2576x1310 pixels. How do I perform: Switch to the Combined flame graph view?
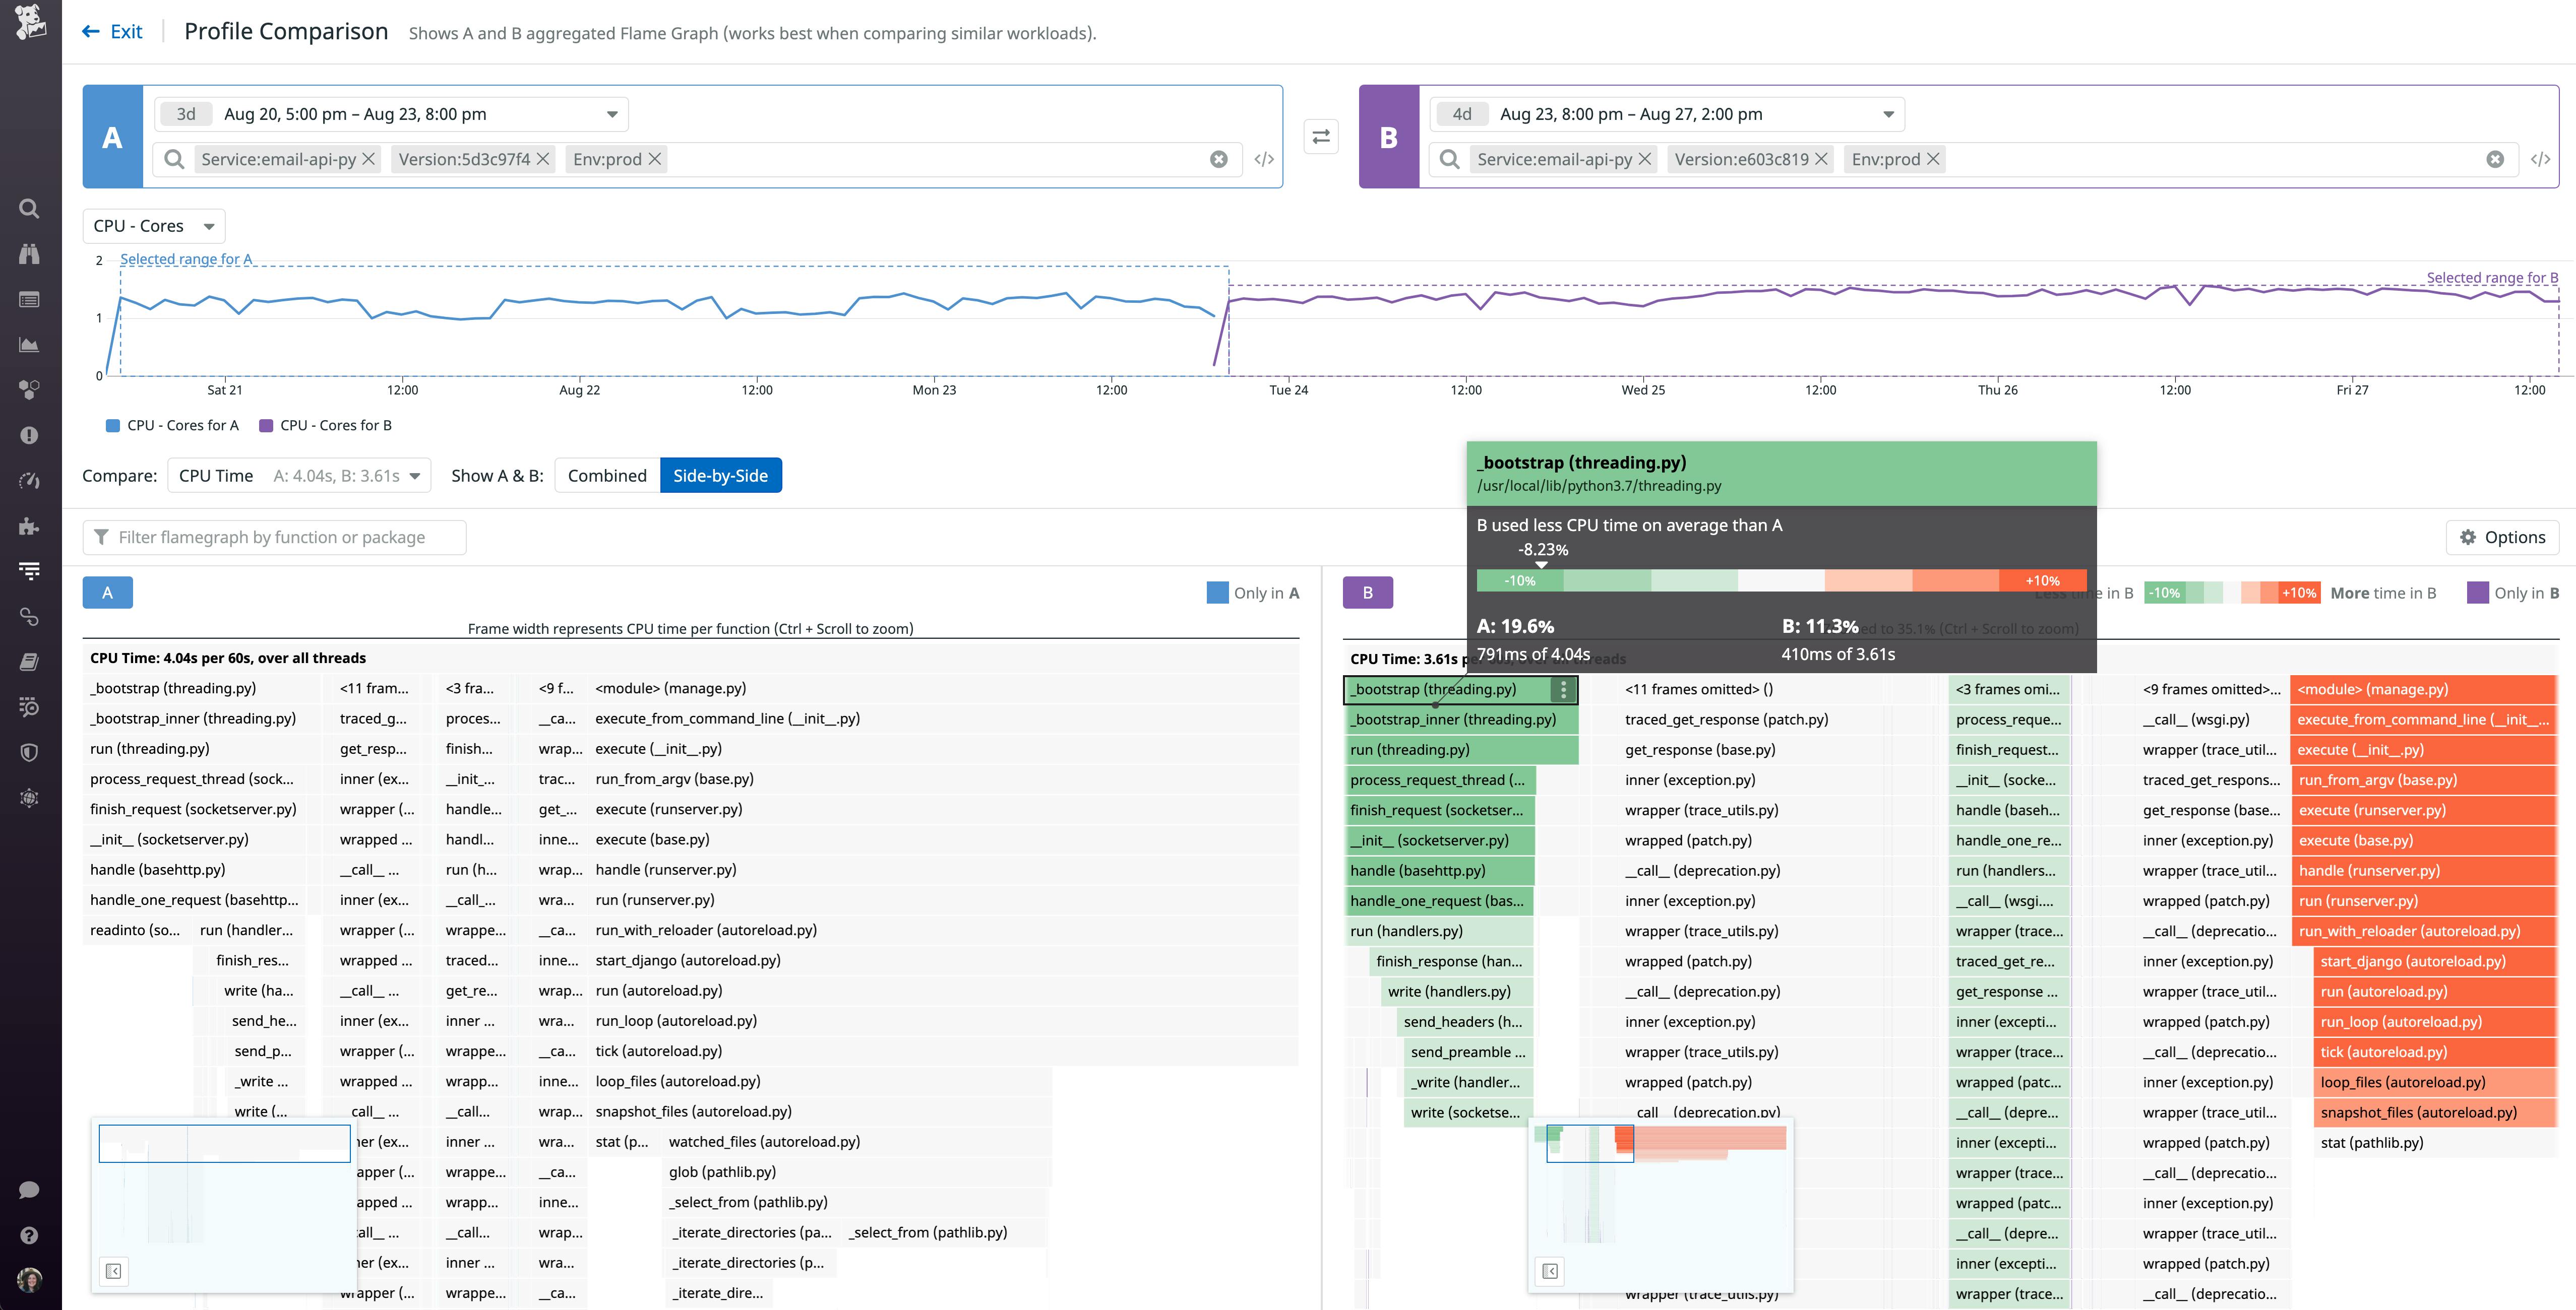coord(606,476)
